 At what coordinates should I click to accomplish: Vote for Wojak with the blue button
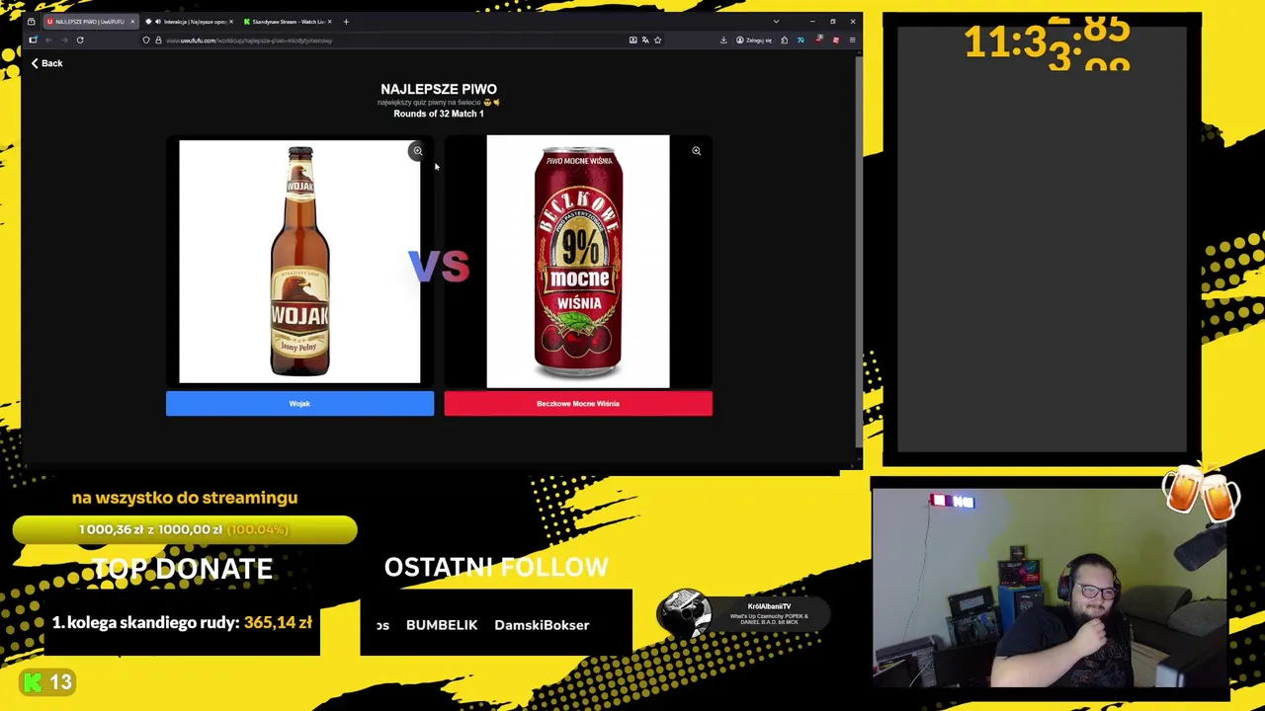(299, 403)
